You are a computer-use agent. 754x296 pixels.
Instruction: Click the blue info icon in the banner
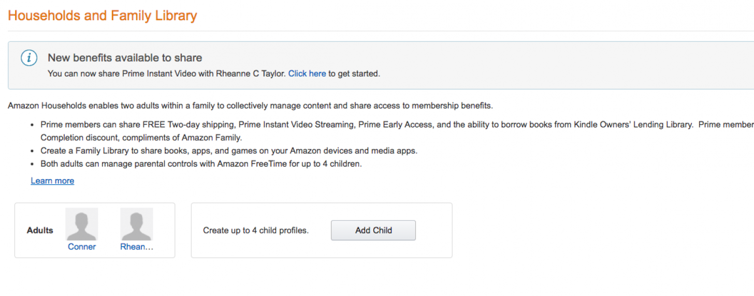click(x=29, y=58)
